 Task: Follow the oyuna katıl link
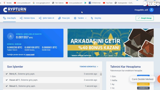pyautogui.click(x=30, y=54)
